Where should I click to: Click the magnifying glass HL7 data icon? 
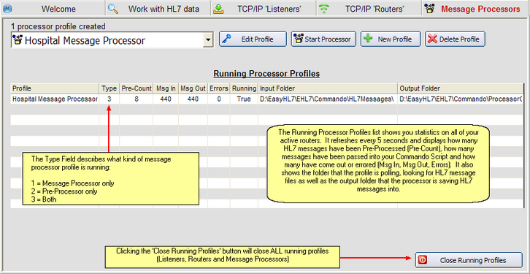[113, 9]
